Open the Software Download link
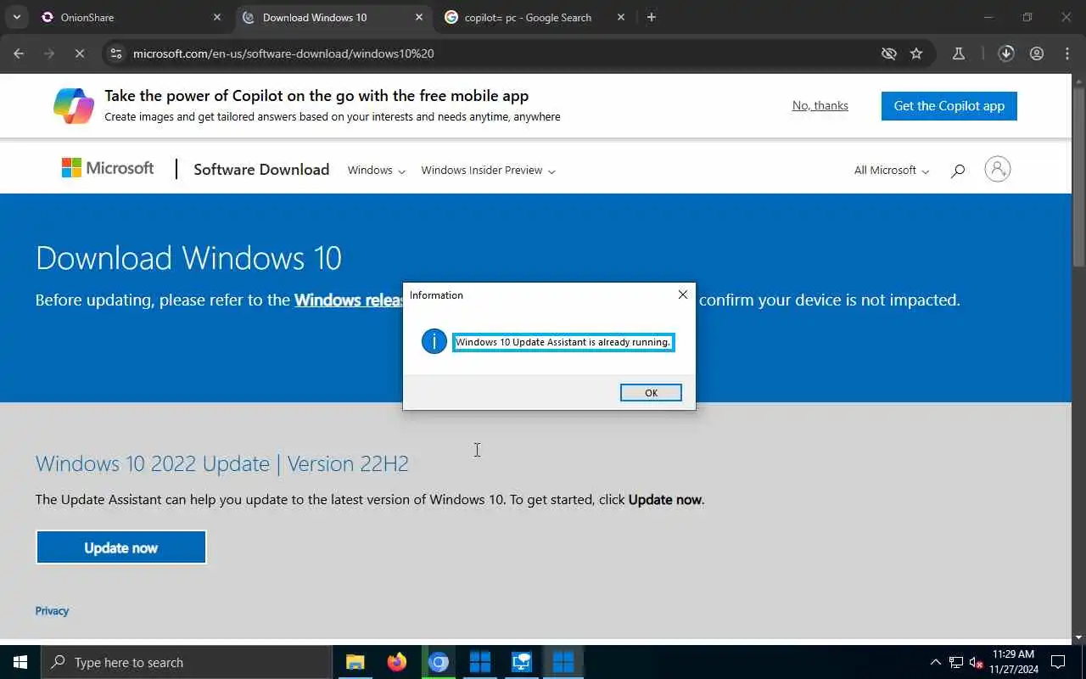Screen dimensions: 1086x679 261,169
